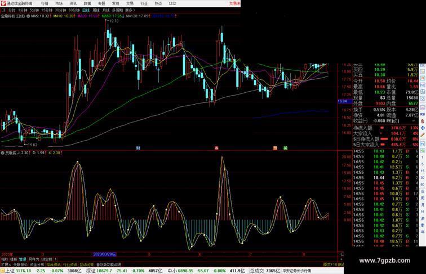
Task: Click the 月 period button on right sidebar
Action: (x=423, y=205)
